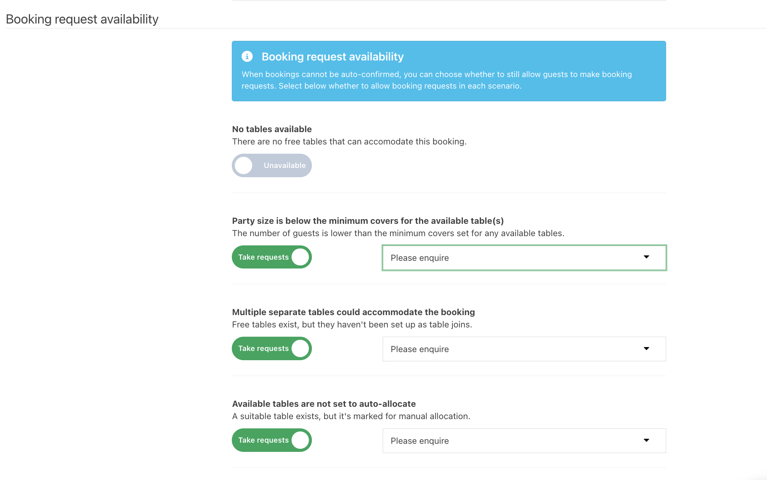The height and width of the screenshot is (480, 767).
Task: Click caret arrow of auto-allocate dropdown
Action: tap(646, 440)
